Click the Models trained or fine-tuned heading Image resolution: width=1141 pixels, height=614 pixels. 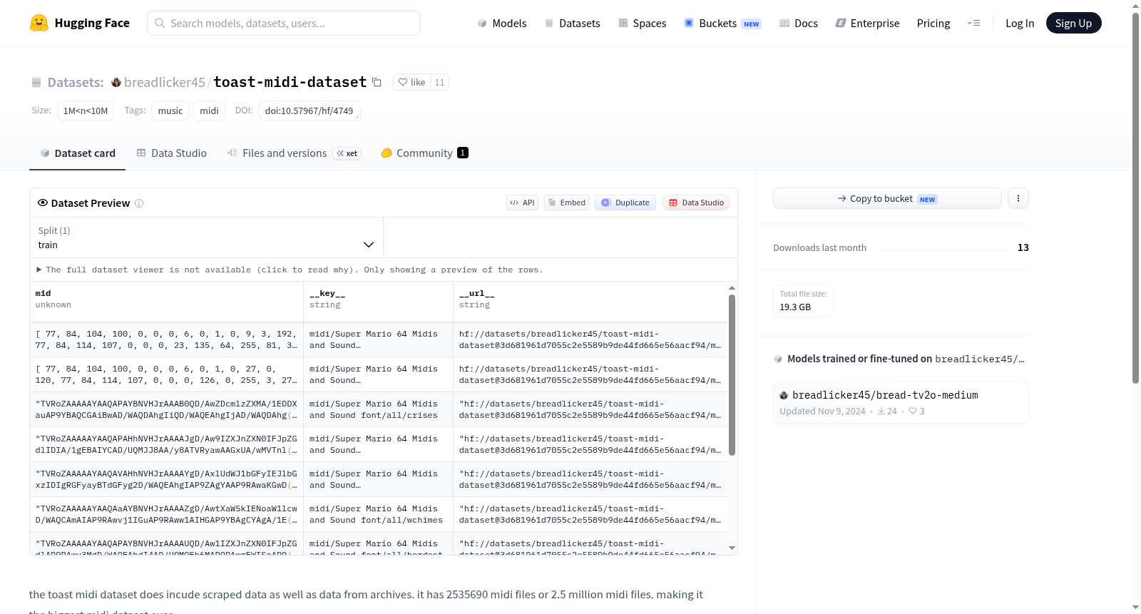(906, 359)
